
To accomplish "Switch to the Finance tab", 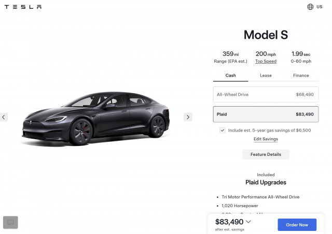I will point(301,76).
